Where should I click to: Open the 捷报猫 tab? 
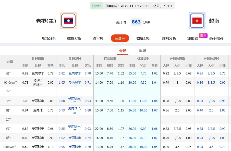(192, 38)
